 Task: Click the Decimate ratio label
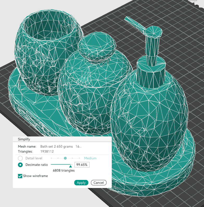tap(36, 165)
